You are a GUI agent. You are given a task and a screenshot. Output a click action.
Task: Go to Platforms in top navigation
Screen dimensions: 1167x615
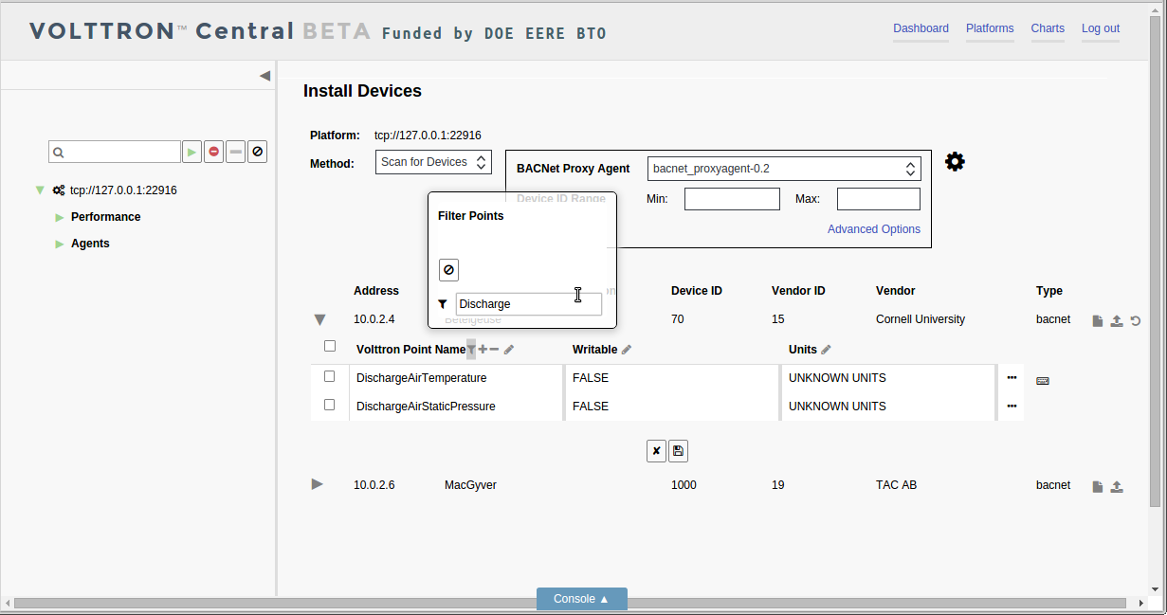[x=990, y=28]
